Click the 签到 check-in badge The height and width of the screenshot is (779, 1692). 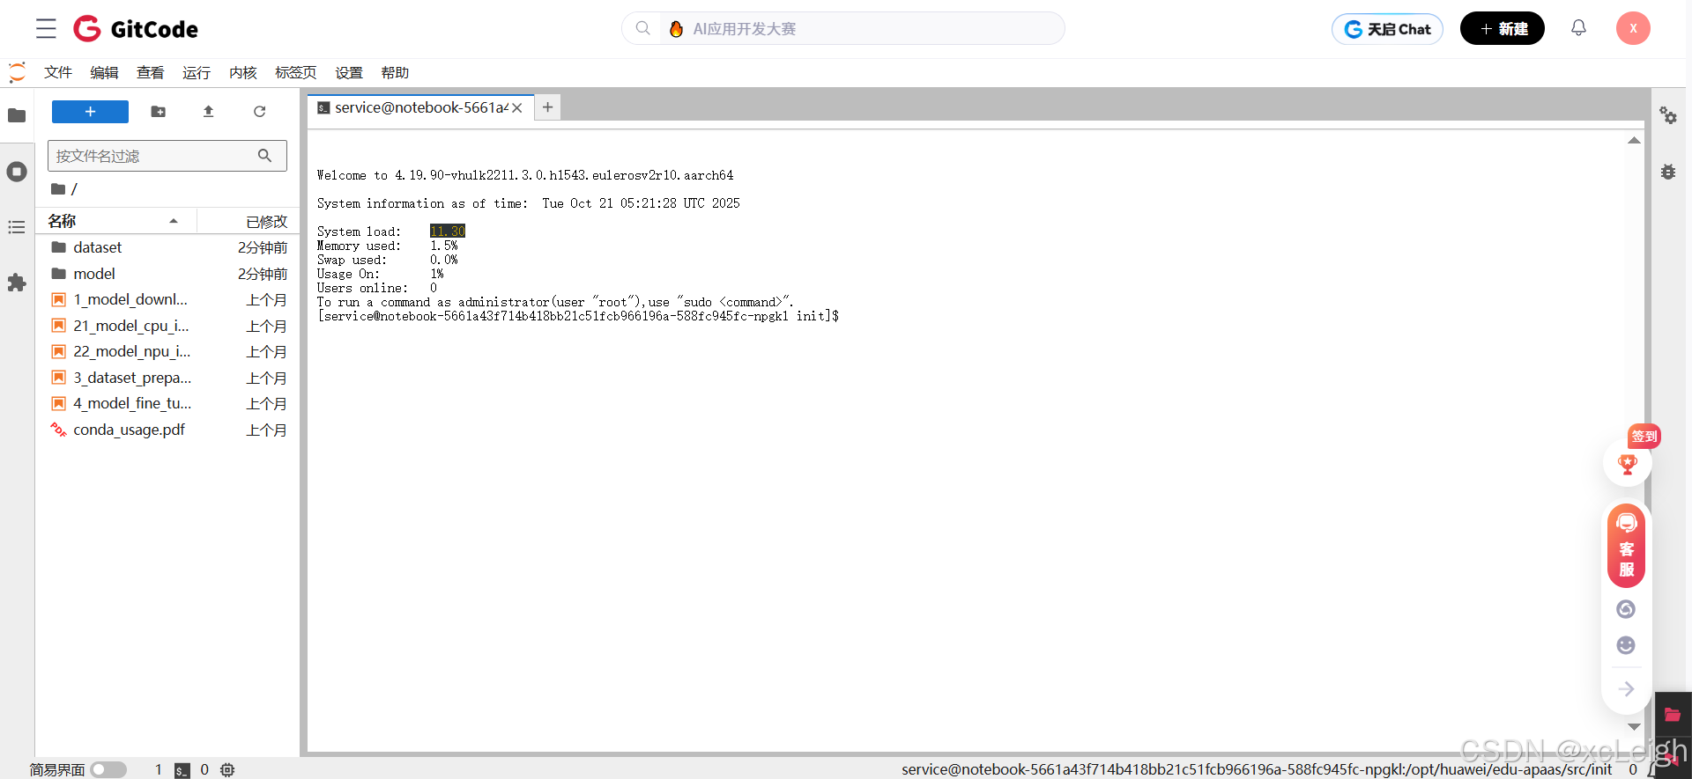(1644, 436)
